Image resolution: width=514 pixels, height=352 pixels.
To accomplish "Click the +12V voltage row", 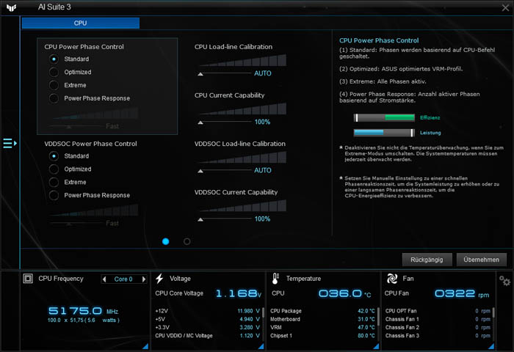I will point(208,311).
